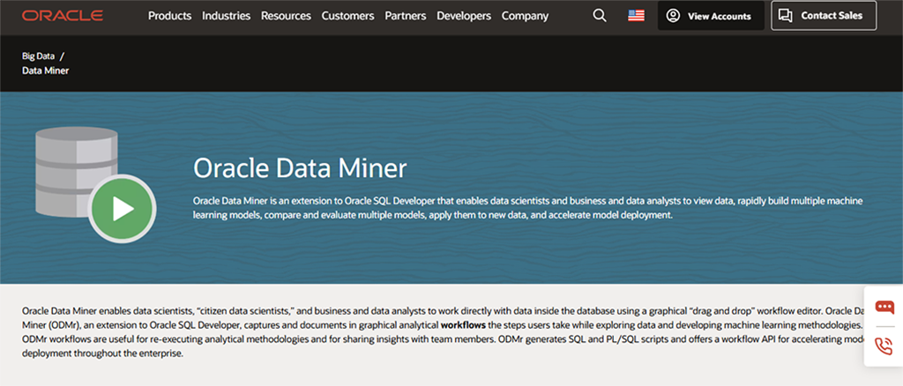Open the Company menu
The width and height of the screenshot is (903, 386).
click(x=525, y=16)
